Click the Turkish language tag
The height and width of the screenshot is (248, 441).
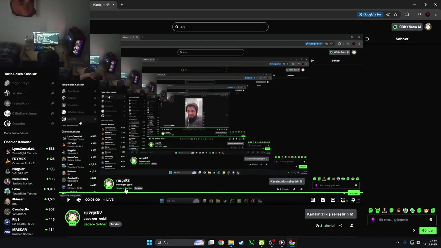(115, 224)
